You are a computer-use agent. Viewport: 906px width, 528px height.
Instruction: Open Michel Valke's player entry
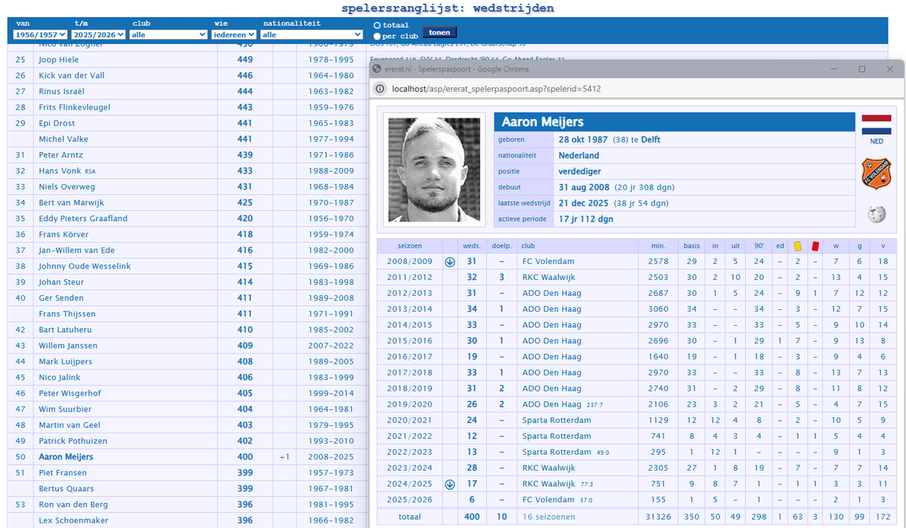(x=63, y=139)
